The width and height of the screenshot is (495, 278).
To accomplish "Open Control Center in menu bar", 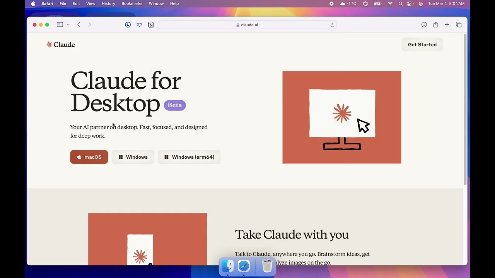I will pyautogui.click(x=410, y=3).
